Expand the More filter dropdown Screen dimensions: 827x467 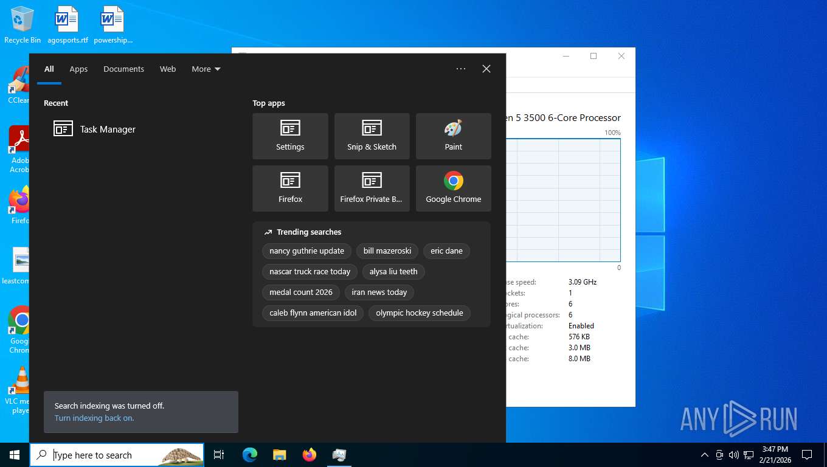[206, 69]
